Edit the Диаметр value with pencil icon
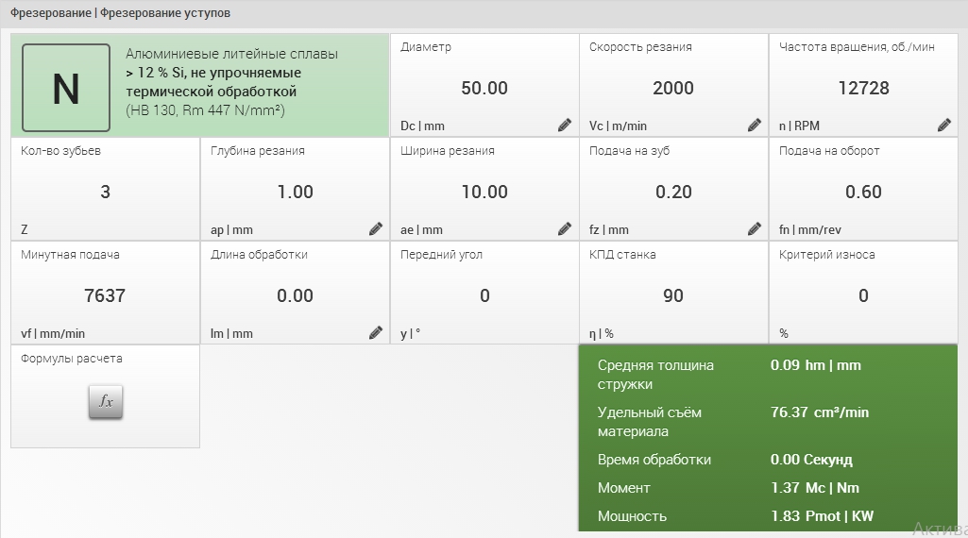968x538 pixels. point(565,125)
